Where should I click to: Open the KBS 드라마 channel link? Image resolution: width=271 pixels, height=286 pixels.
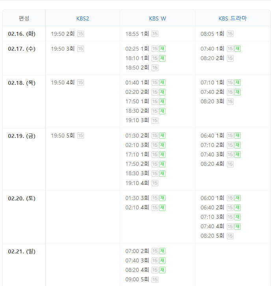click(233, 18)
